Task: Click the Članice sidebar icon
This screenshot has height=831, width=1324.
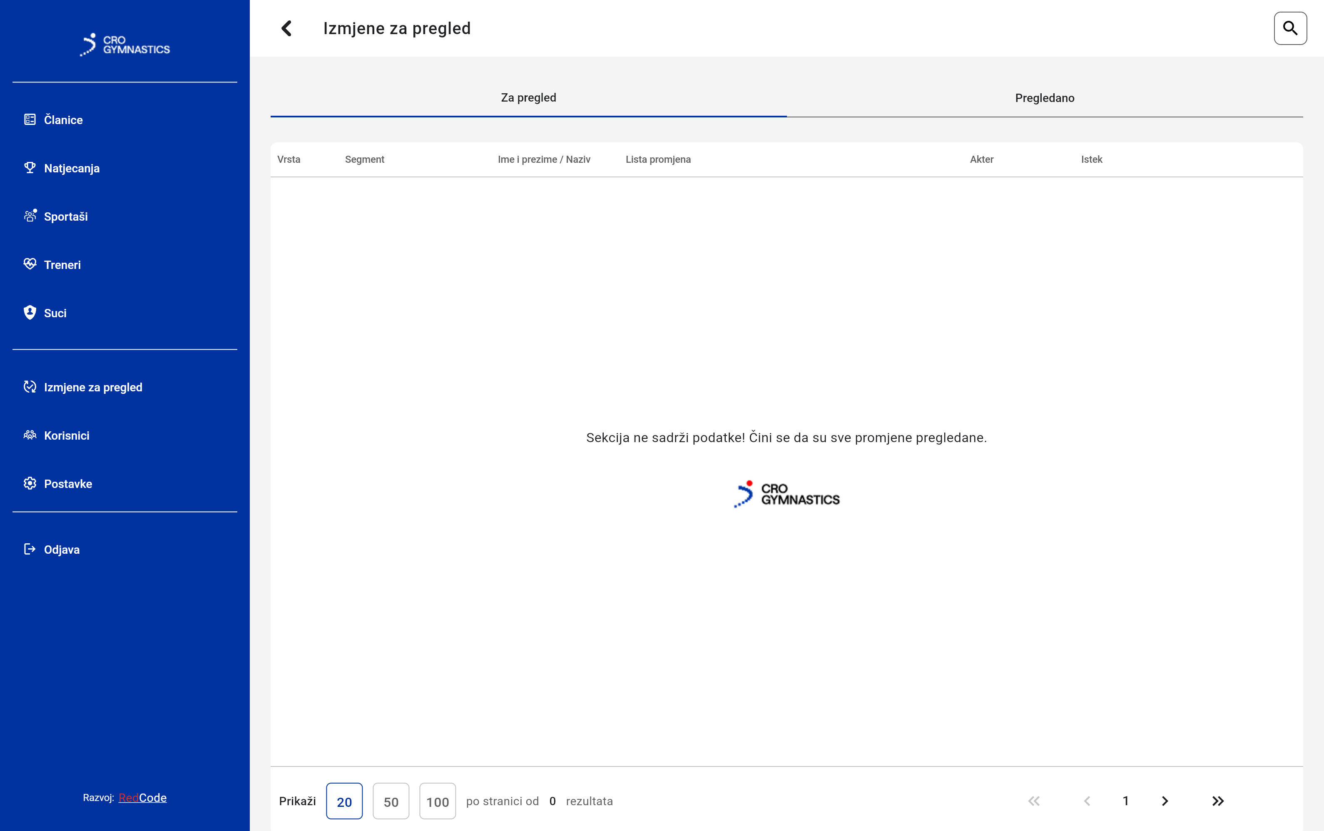Action: (x=30, y=119)
